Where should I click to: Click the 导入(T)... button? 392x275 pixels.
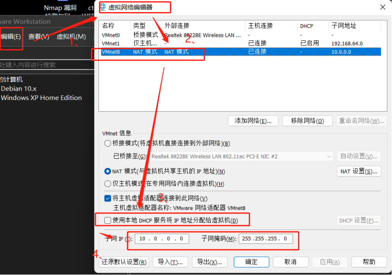[x=170, y=262]
